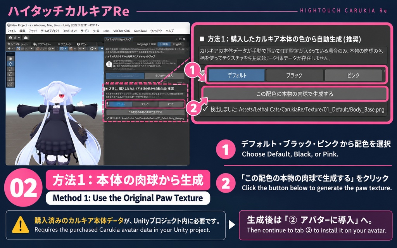This screenshot has width=397, height=248.
Task: Open the VRChat SDK menu
Action: [121, 31]
